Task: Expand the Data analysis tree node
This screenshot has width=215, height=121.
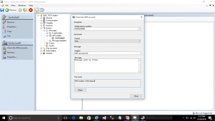Action: [x=41, y=51]
